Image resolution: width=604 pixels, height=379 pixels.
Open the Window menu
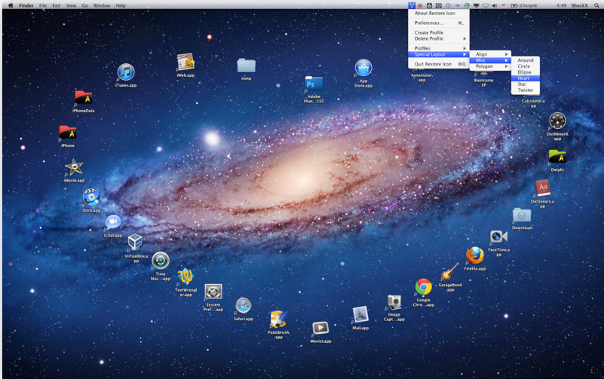click(x=102, y=5)
